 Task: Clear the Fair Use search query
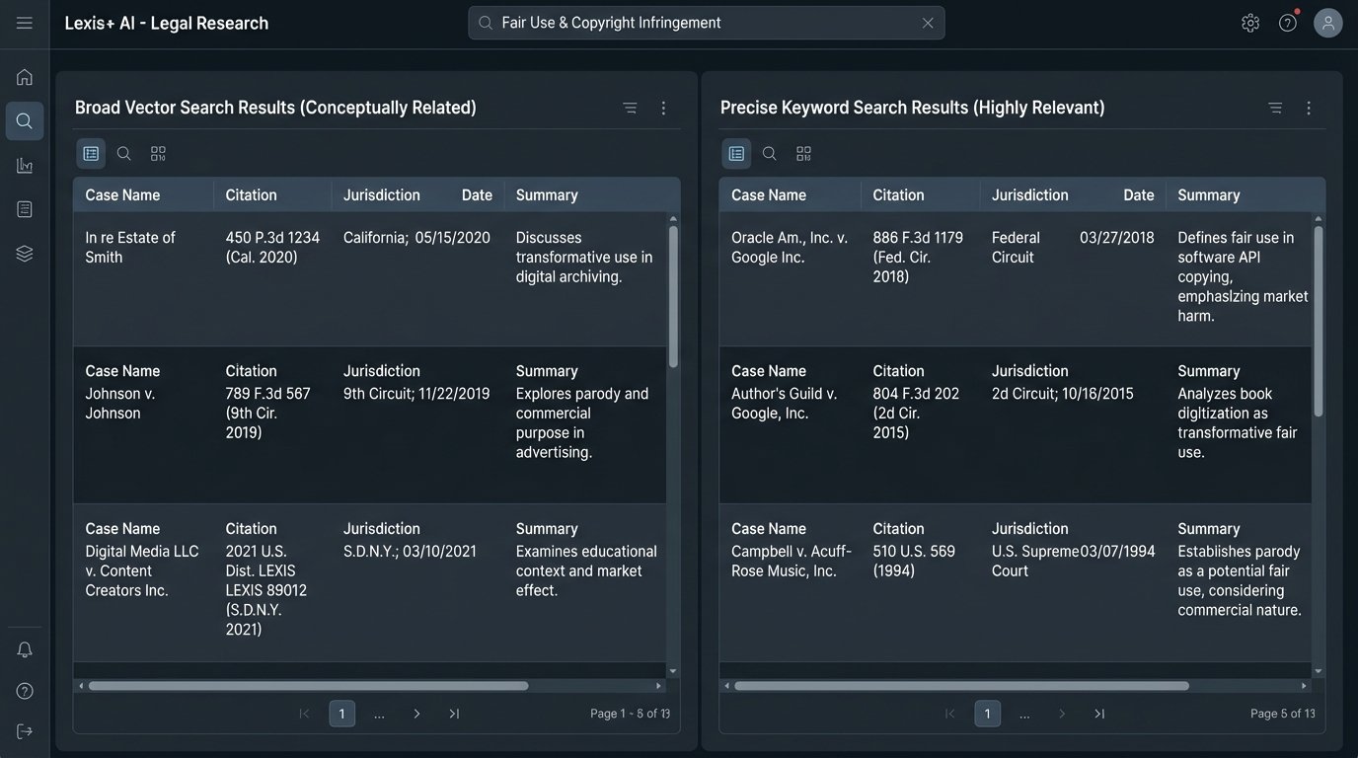click(927, 22)
